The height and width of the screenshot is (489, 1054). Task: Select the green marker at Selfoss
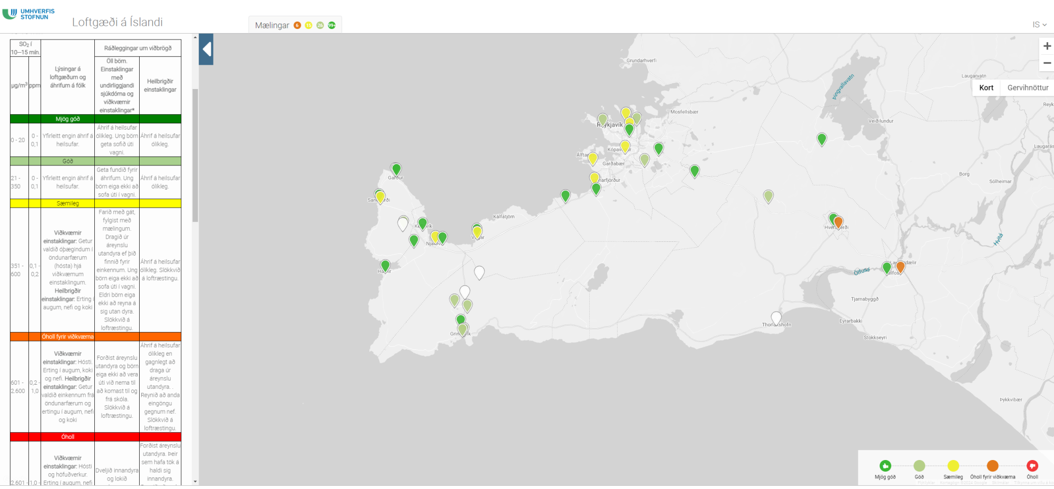tap(887, 268)
